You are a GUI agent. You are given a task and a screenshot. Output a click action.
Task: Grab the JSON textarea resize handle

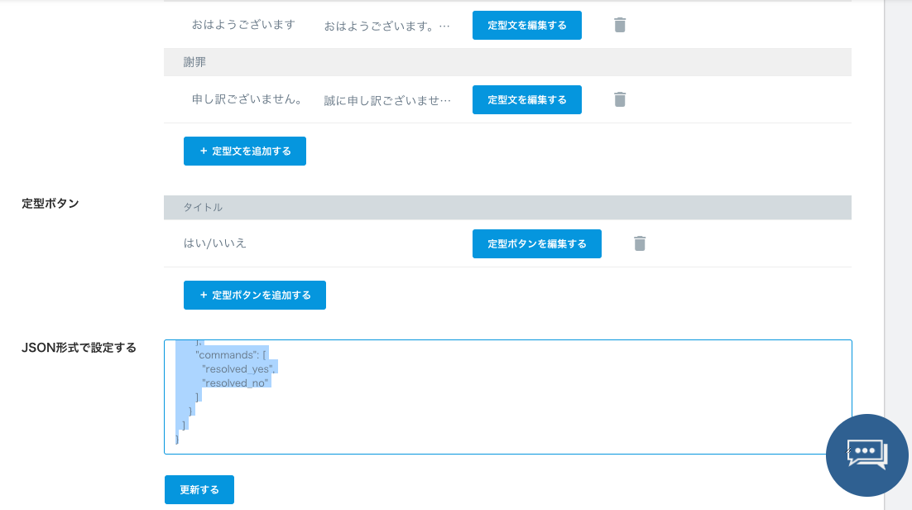coord(848,450)
